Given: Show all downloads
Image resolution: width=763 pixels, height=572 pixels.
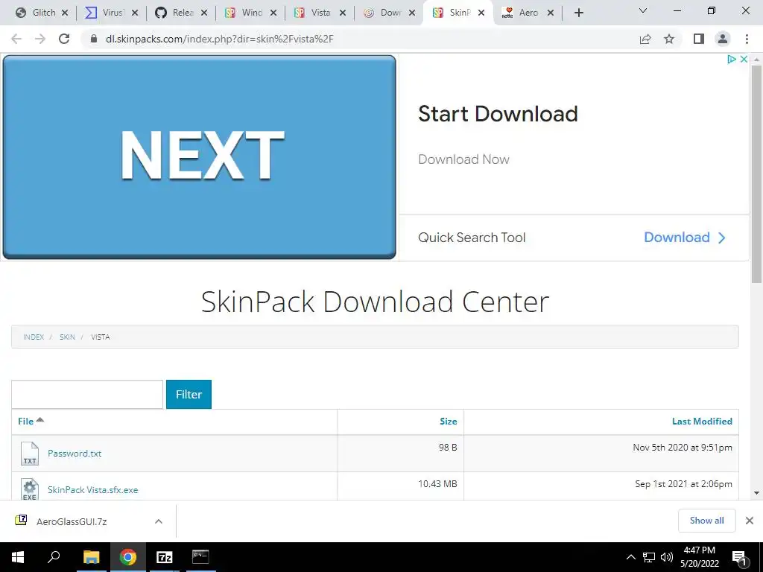Looking at the screenshot, I should coord(706,521).
